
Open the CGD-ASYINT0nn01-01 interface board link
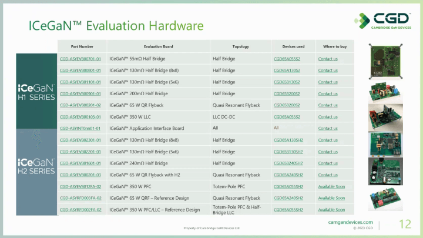[x=80, y=129]
